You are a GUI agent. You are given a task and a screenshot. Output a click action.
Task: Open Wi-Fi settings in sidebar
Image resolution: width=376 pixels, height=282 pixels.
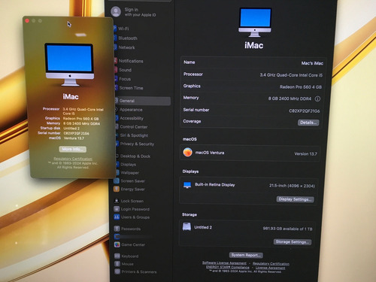123,29
